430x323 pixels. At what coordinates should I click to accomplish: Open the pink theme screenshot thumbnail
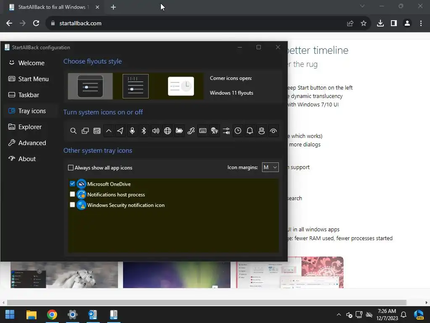click(290, 273)
